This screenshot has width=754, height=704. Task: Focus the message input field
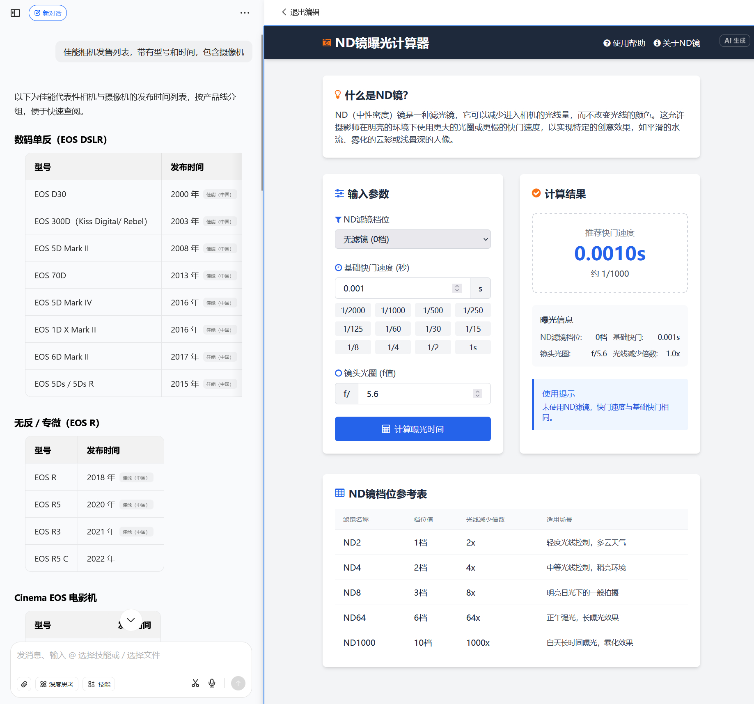(x=131, y=655)
